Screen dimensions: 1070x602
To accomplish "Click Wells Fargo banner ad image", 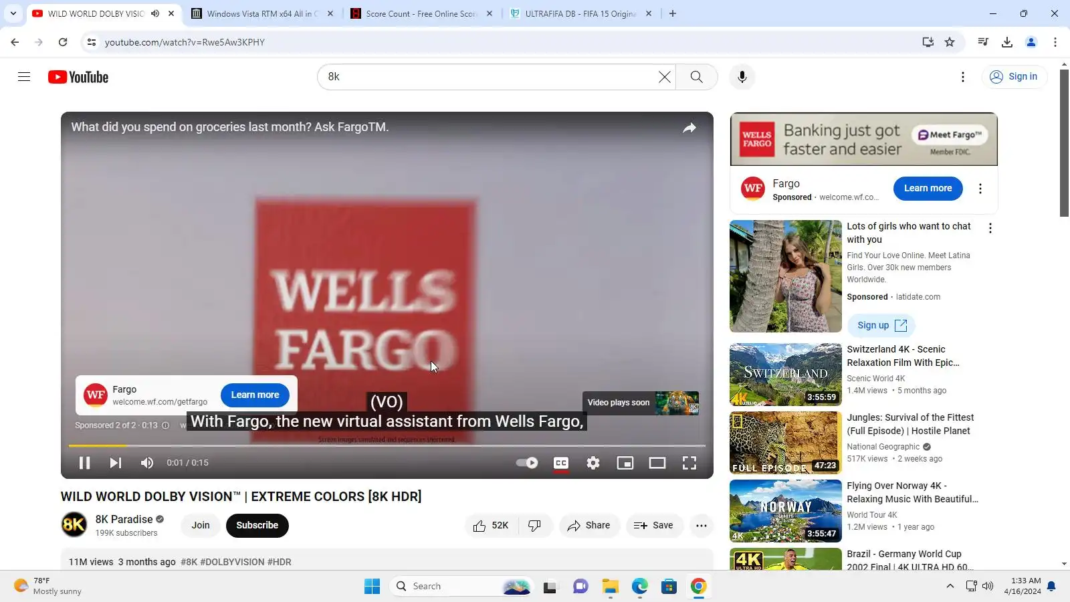I will 863,139.
